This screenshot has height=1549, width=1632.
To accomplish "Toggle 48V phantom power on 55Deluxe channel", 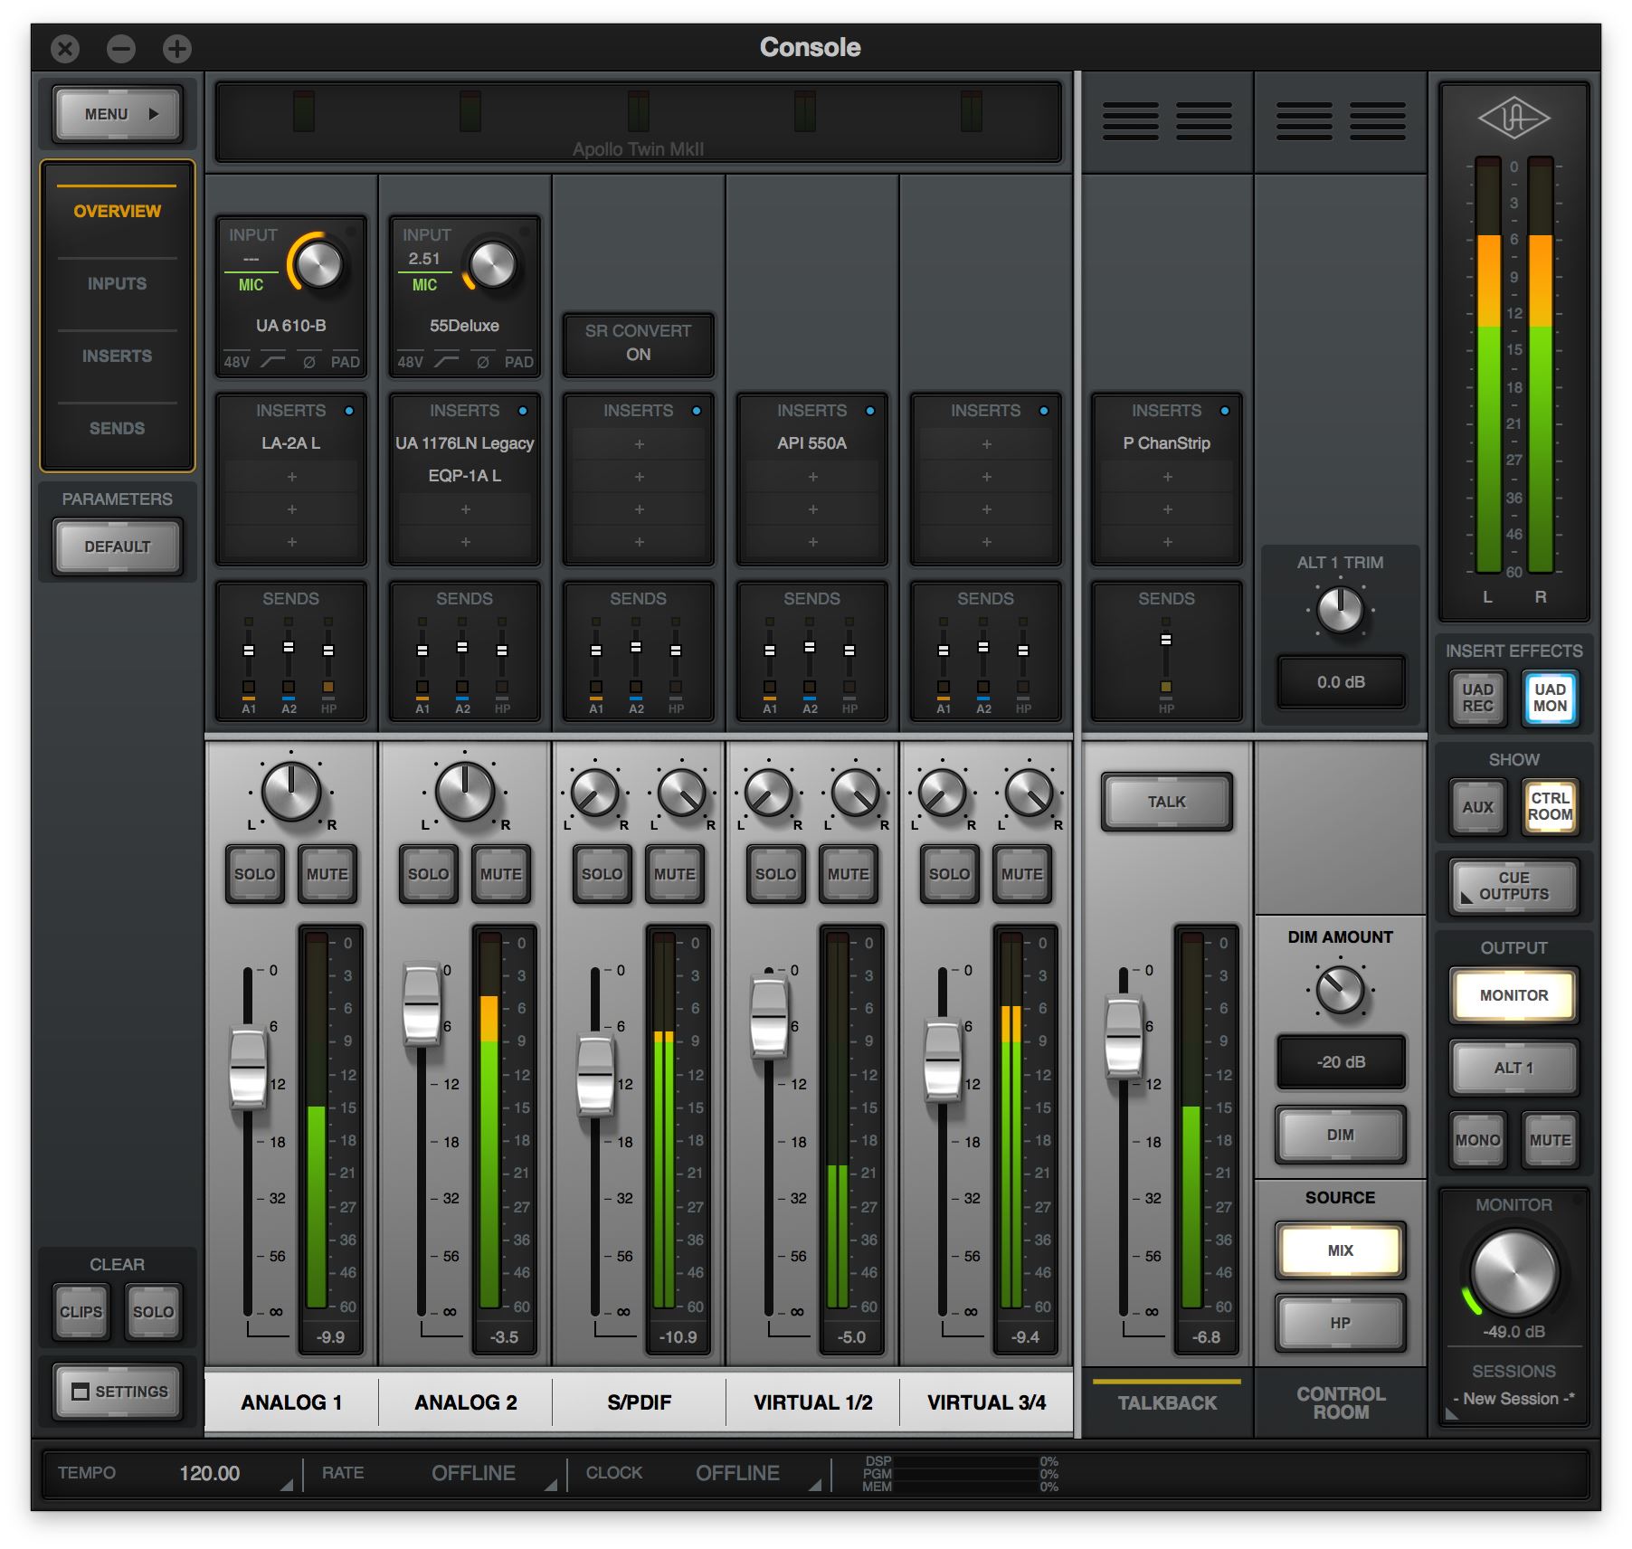I will pyautogui.click(x=410, y=361).
